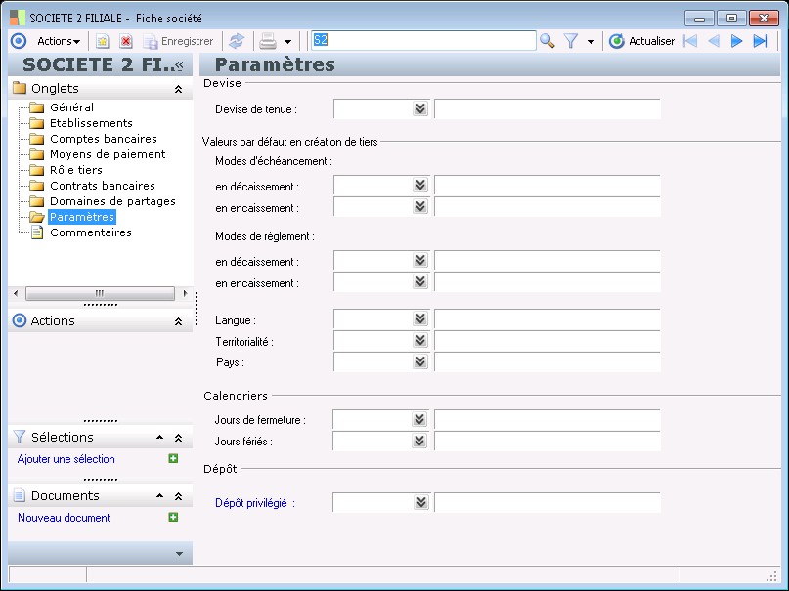Open the Territorialité dropdown
The image size is (789, 591).
point(420,341)
